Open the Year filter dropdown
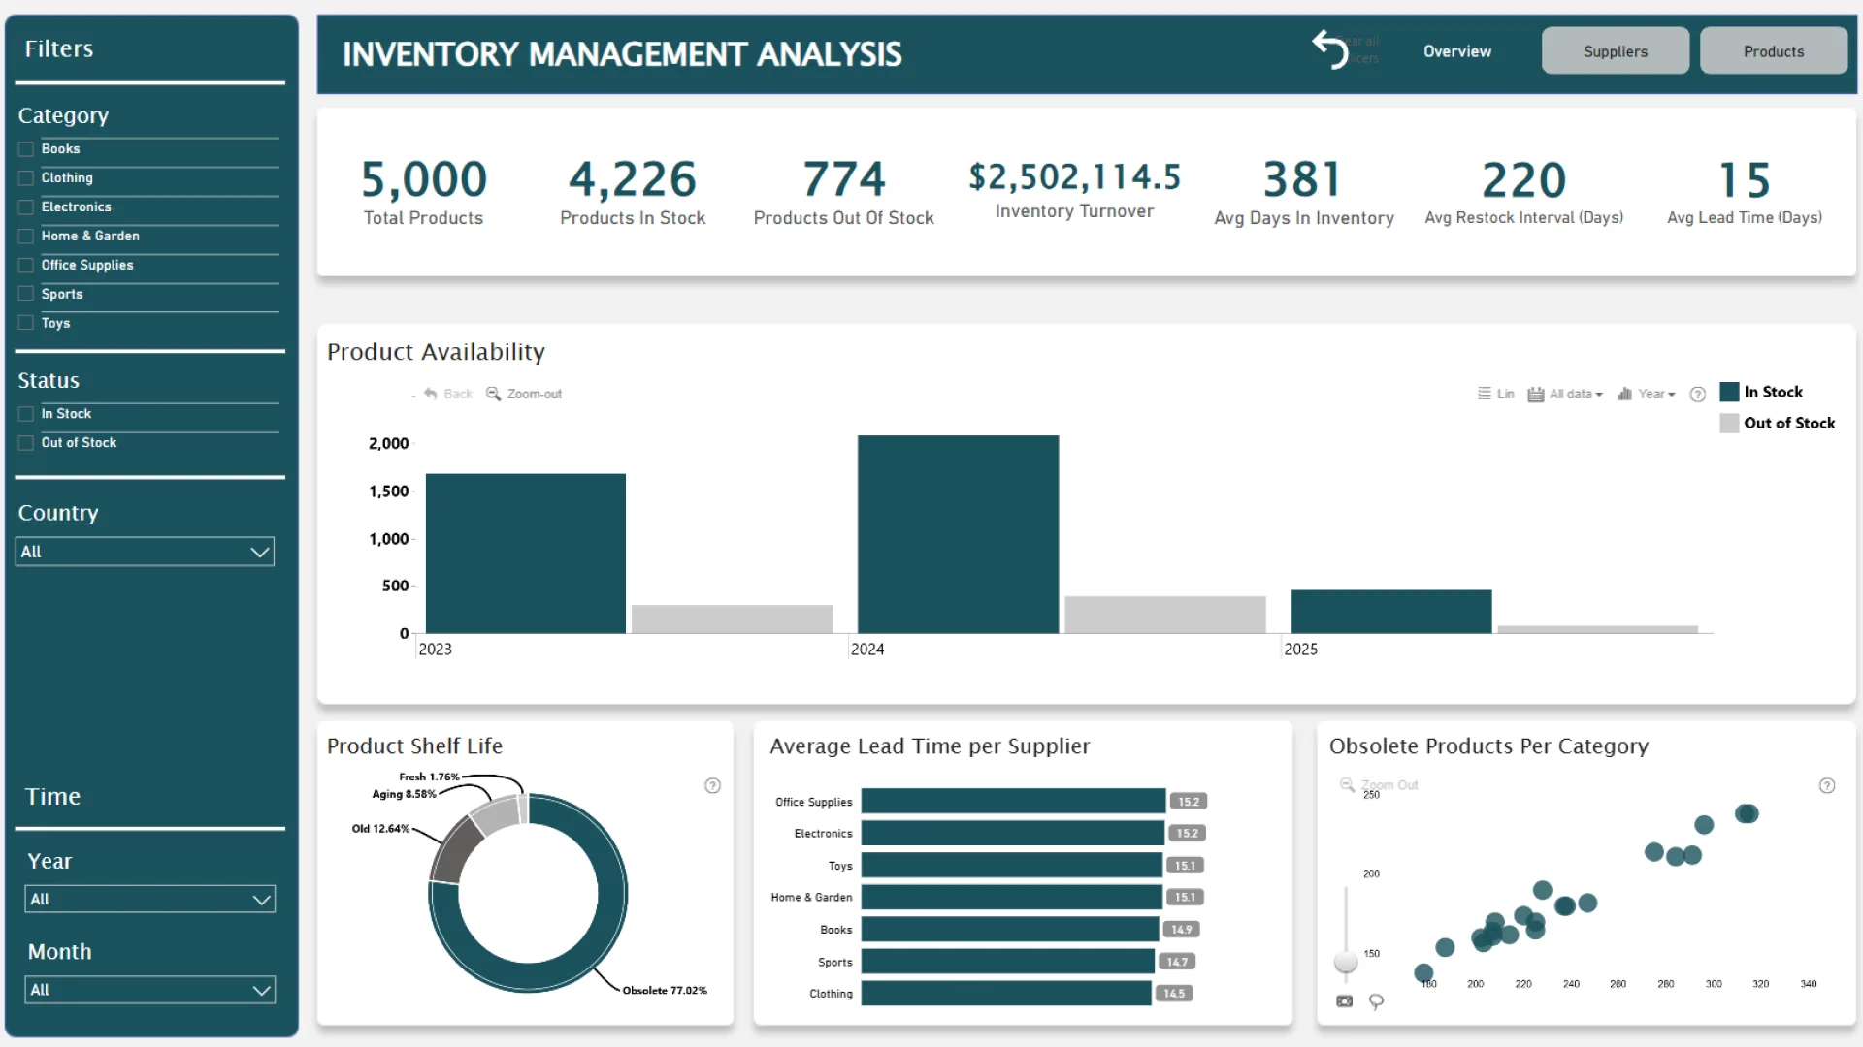Viewport: 1863px width, 1047px height. click(x=261, y=900)
